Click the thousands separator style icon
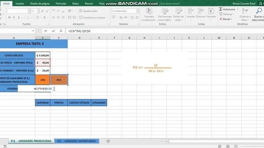The height and width of the screenshot is (148, 264). point(125,17)
